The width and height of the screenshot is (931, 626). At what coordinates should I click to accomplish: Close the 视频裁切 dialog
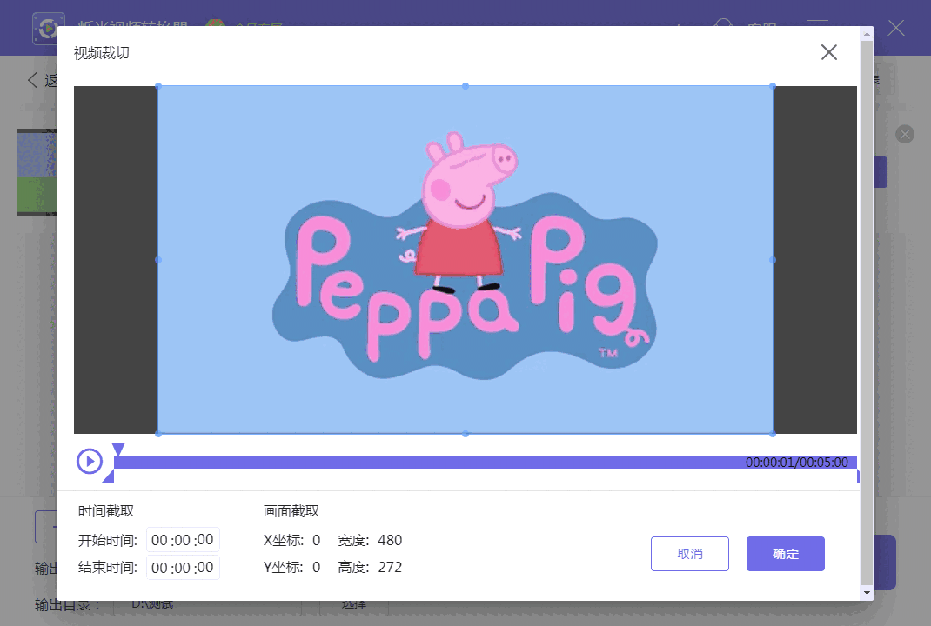coord(829,52)
